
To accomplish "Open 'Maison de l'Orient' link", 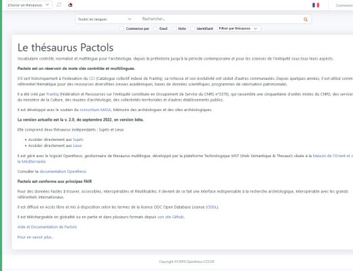I will coord(333,156).
